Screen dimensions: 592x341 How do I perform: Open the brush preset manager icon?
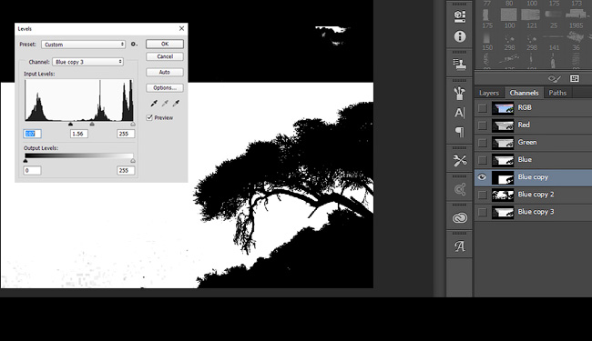click(575, 78)
